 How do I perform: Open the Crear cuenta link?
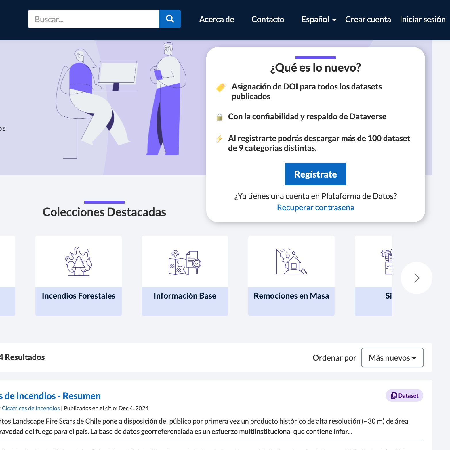[x=368, y=19]
